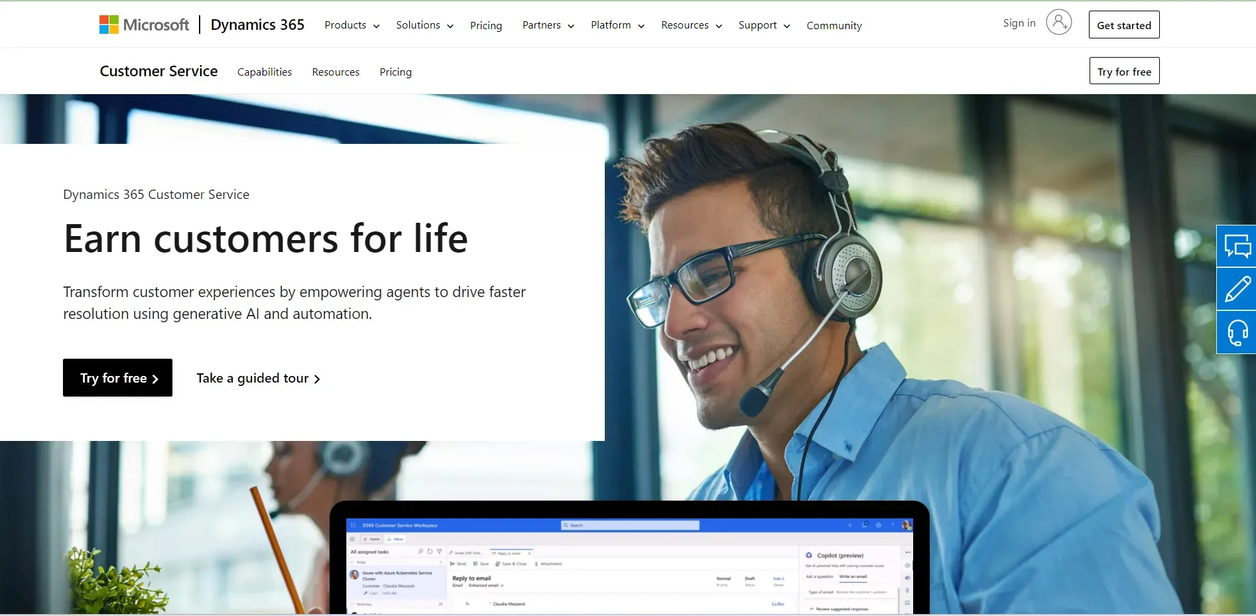Select Save & Close in the email toolbar
The image size is (1256, 616).
click(x=511, y=564)
